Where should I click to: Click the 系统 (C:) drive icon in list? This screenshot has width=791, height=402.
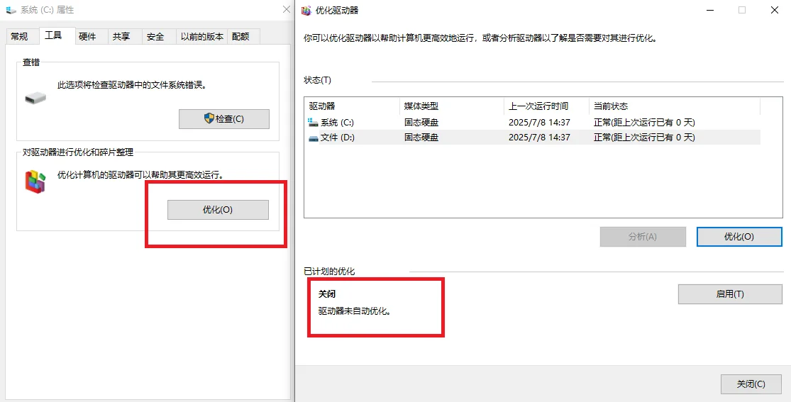coord(313,123)
